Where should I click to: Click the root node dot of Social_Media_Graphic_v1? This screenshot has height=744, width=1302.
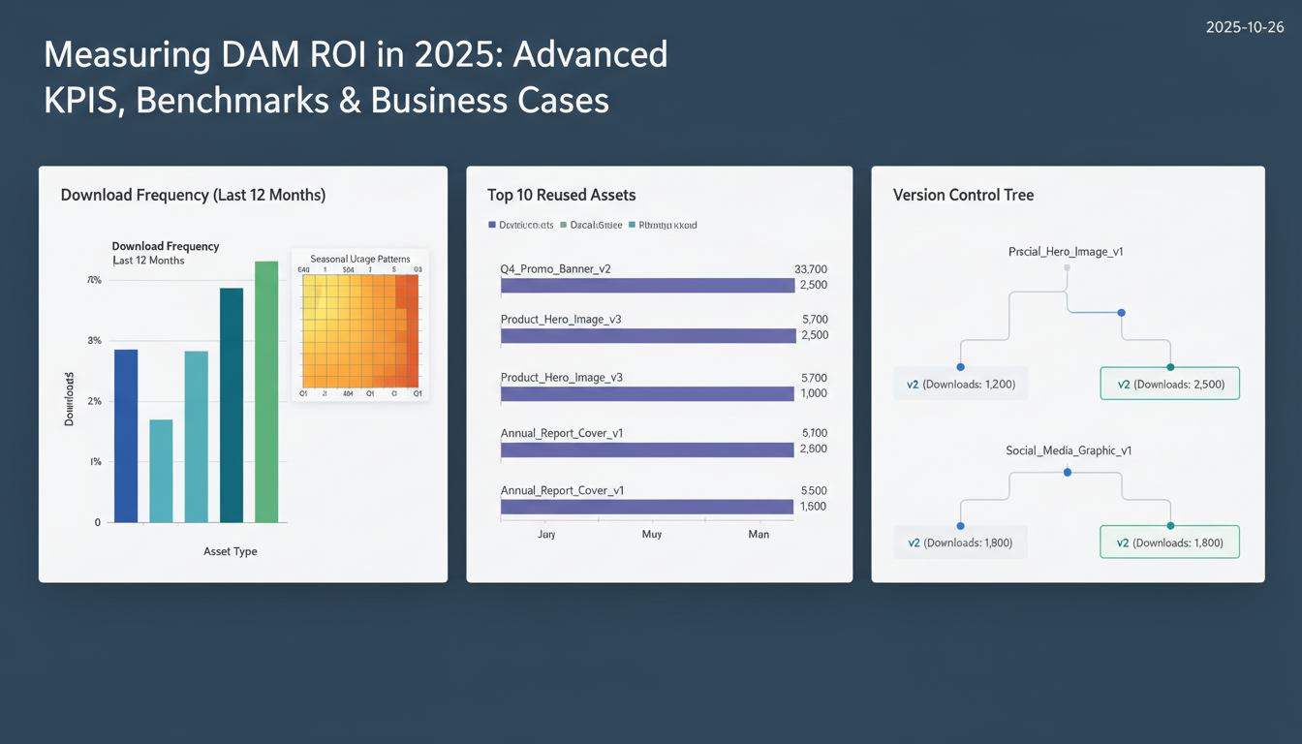(x=1068, y=472)
